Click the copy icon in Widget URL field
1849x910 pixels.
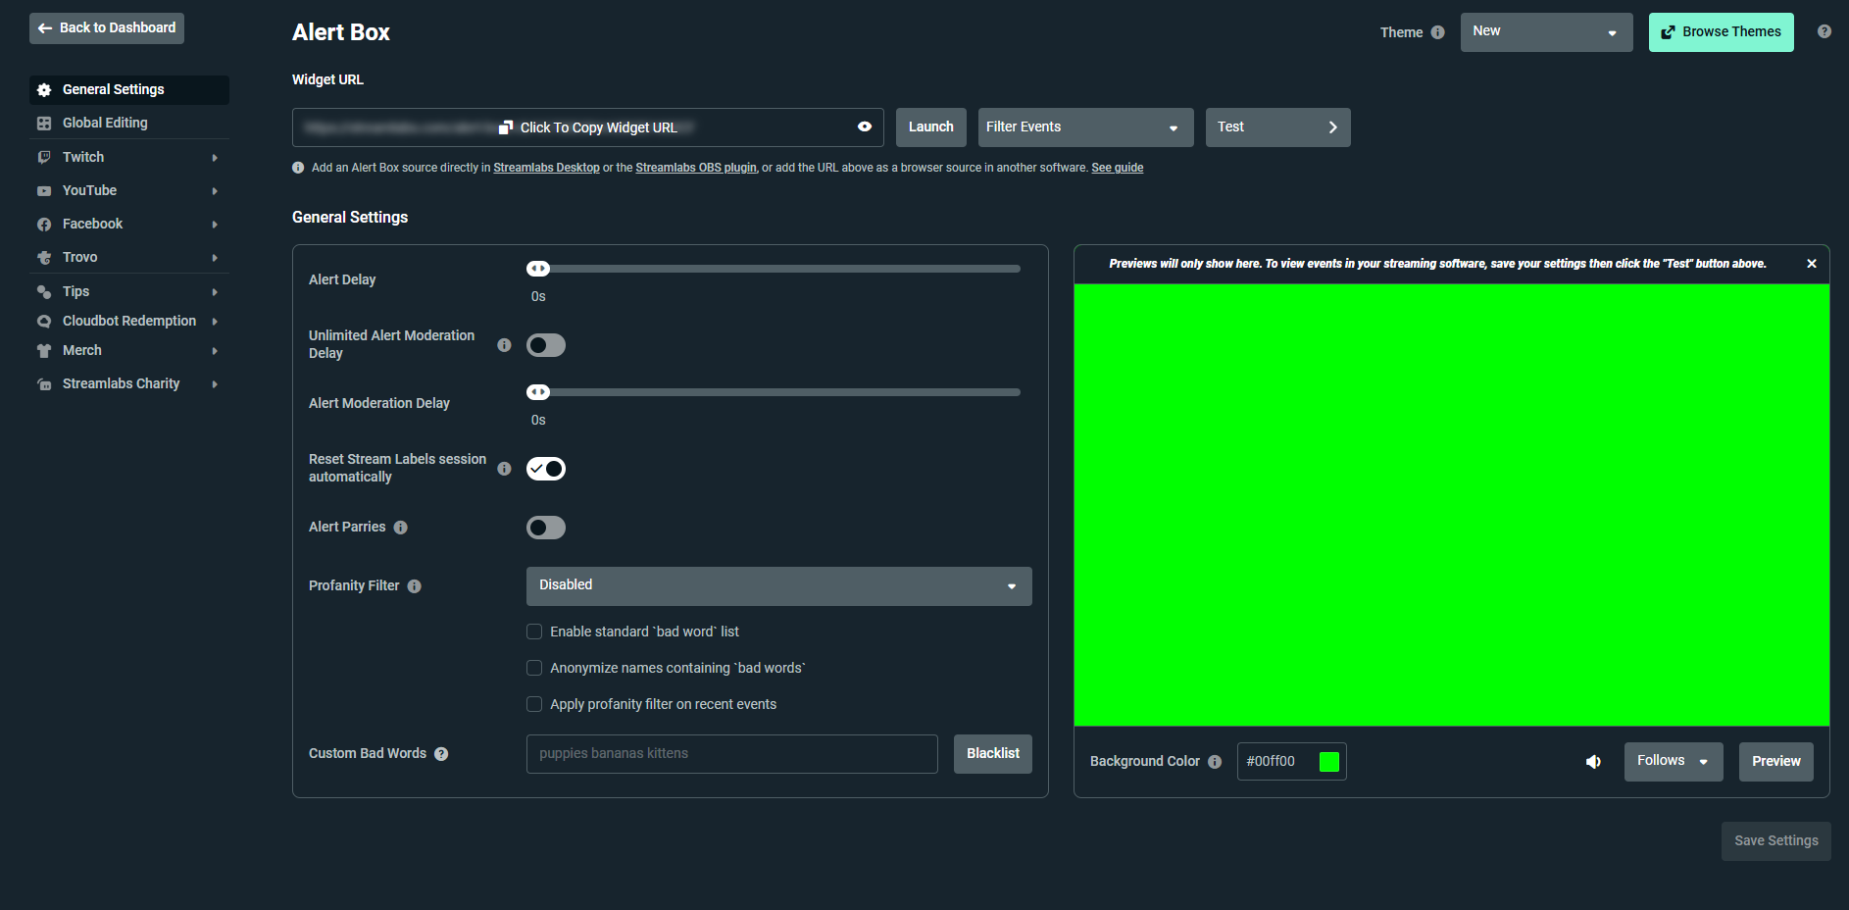[x=506, y=127]
